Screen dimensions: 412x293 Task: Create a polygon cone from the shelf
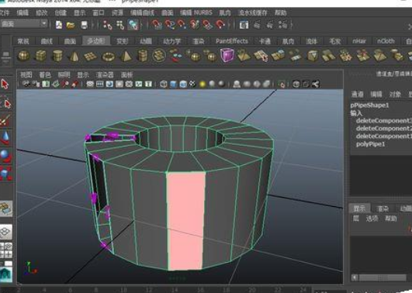pyautogui.click(x=74, y=56)
